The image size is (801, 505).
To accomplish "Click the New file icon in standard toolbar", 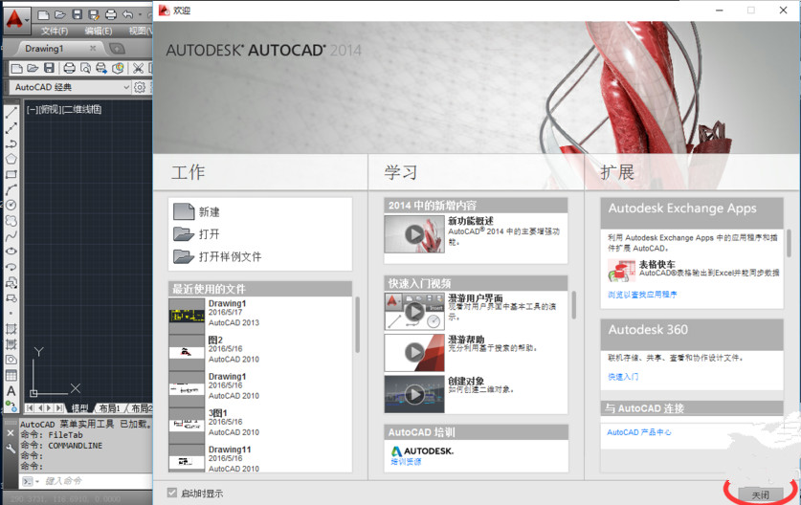I will (x=17, y=68).
